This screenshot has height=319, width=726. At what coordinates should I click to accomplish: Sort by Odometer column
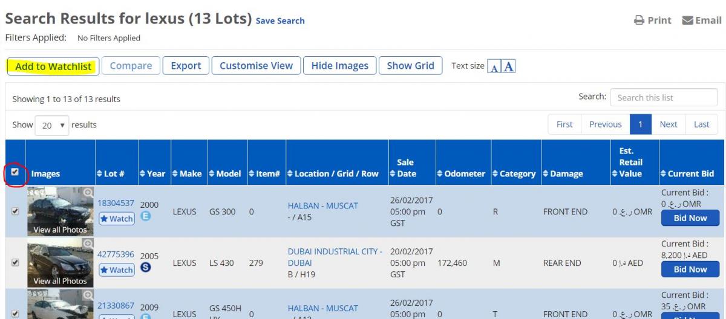(x=463, y=173)
